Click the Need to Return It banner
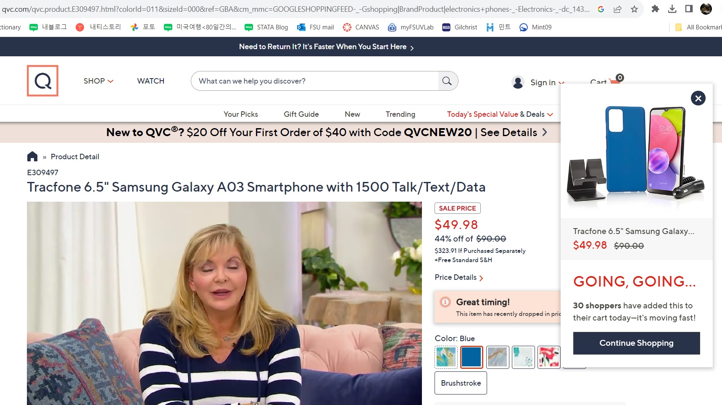The width and height of the screenshot is (722, 405). point(327,47)
